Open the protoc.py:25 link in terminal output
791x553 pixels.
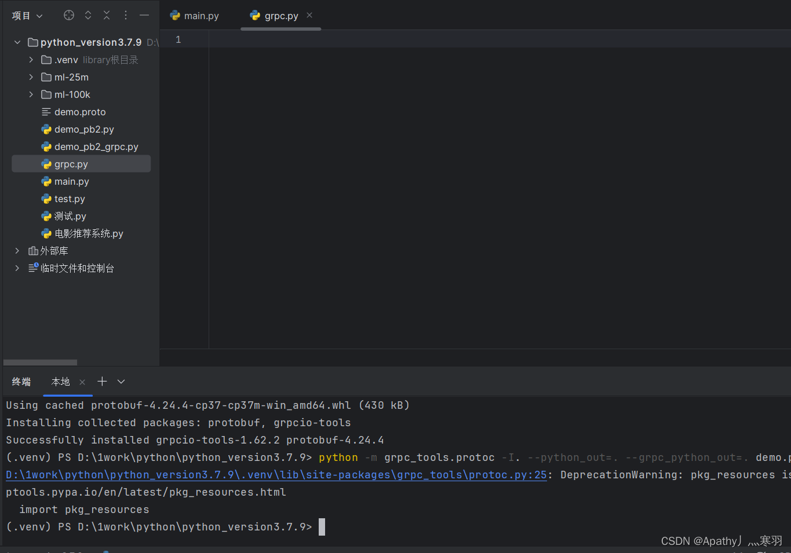272,474
